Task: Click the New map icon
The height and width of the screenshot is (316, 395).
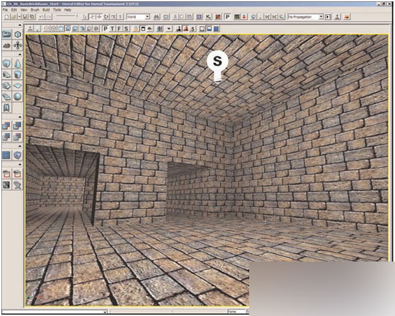Action: pos(7,16)
